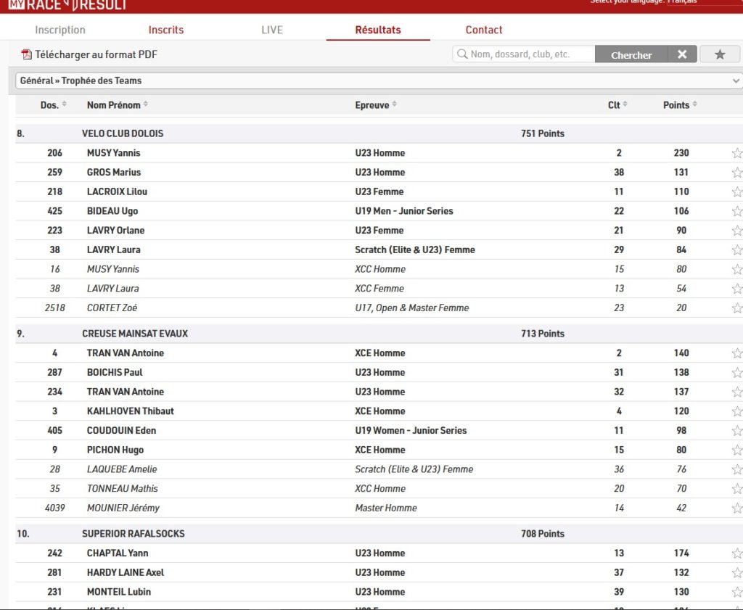
Task: Star LAVRY Laura XCC Femme row
Action: tap(737, 289)
